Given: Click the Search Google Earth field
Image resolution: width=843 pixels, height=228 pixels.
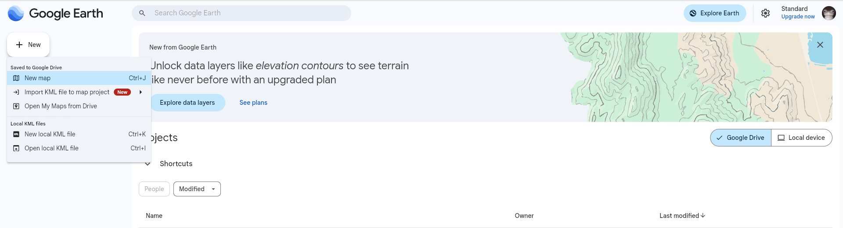Looking at the screenshot, I should (x=246, y=13).
